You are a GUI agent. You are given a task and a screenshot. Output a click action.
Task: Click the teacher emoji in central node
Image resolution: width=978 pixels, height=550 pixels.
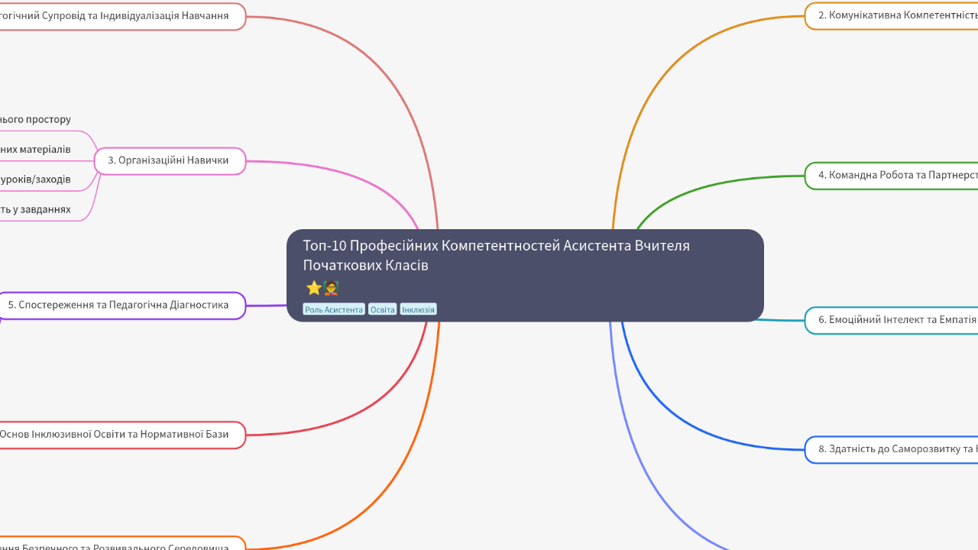point(331,288)
